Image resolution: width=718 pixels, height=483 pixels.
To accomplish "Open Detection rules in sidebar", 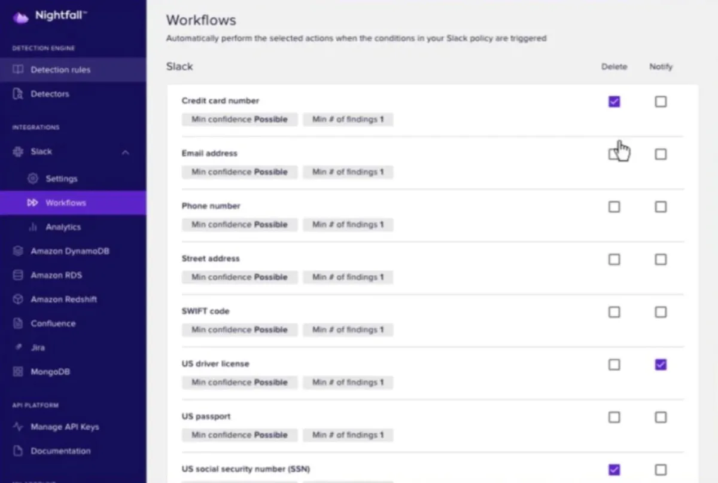I will 73,70.
